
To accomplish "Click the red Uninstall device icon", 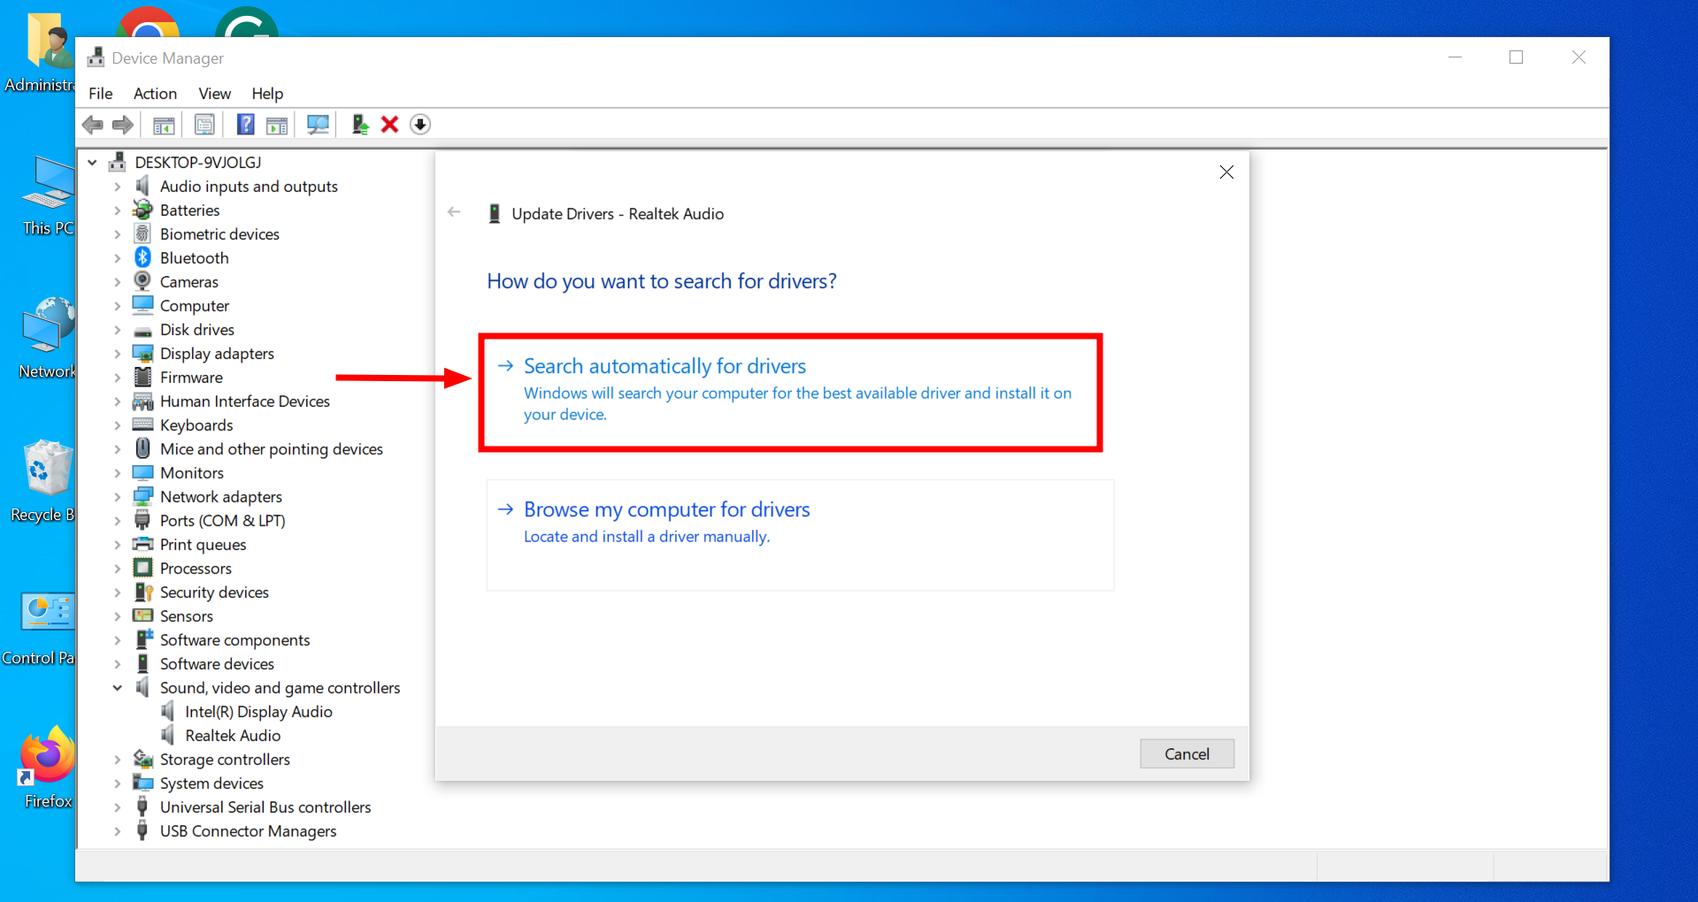I will click(x=389, y=124).
